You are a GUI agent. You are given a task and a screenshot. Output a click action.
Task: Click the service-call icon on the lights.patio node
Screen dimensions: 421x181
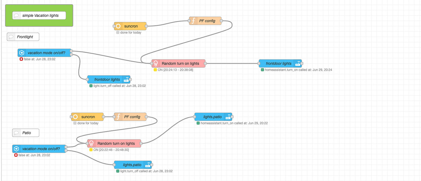click(228, 117)
